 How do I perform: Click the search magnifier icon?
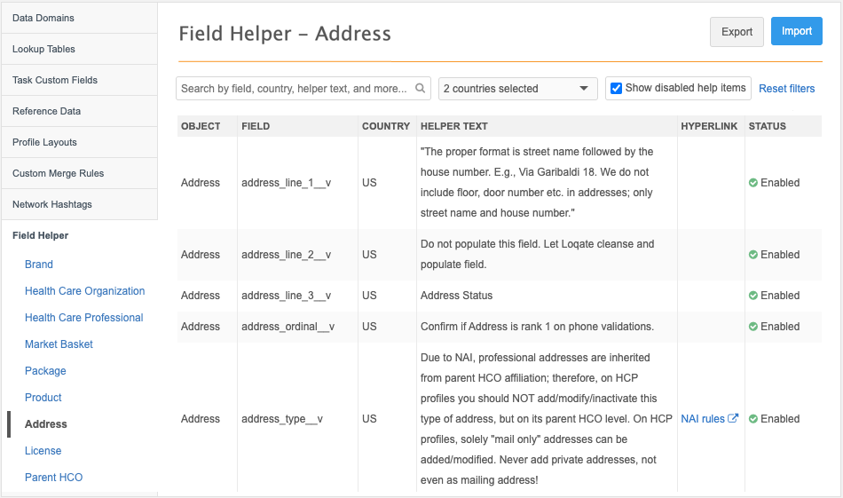tap(421, 89)
